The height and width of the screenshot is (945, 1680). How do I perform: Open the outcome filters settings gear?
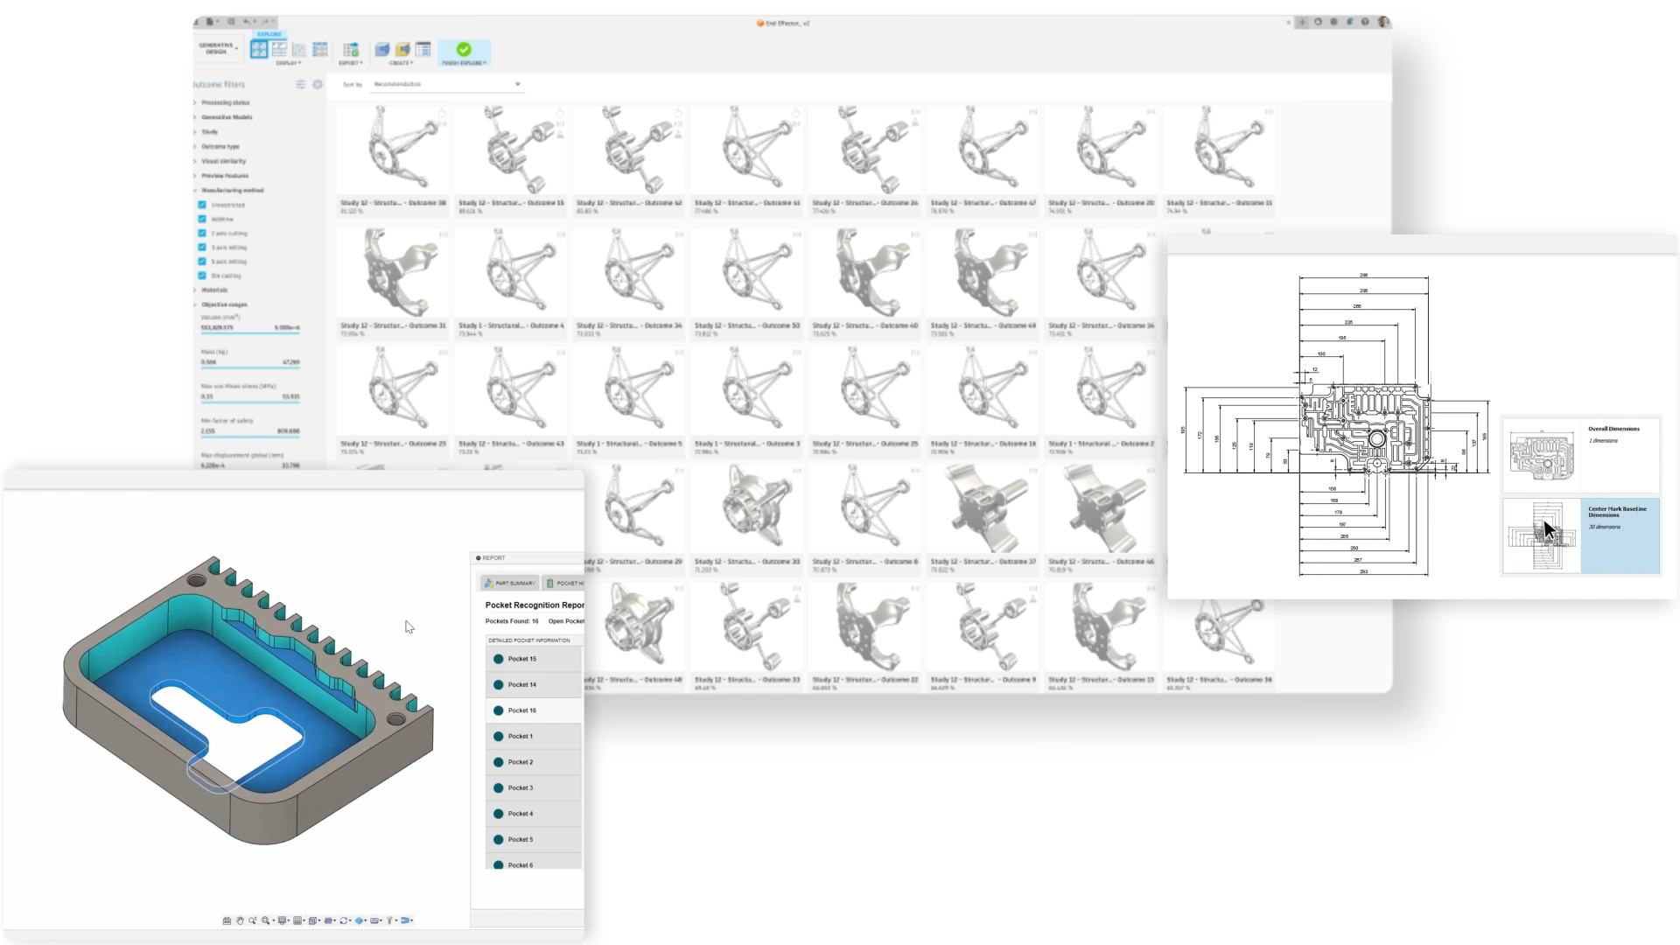[318, 85]
